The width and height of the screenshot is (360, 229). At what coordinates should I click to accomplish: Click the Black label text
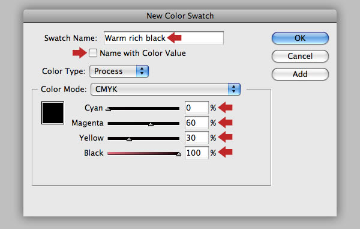click(94, 153)
